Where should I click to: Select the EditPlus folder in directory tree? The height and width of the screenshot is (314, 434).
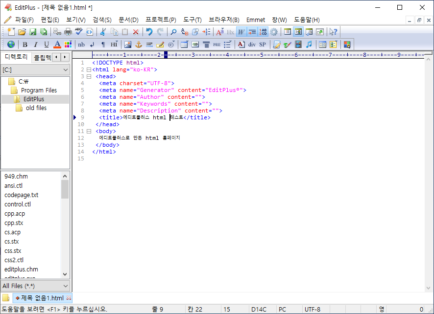33,99
